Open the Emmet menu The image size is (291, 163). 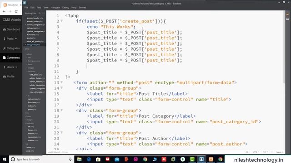pos(82,8)
